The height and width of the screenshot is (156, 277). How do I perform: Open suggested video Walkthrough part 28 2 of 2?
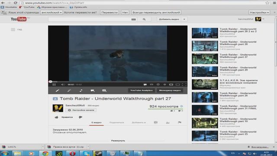pos(224,33)
